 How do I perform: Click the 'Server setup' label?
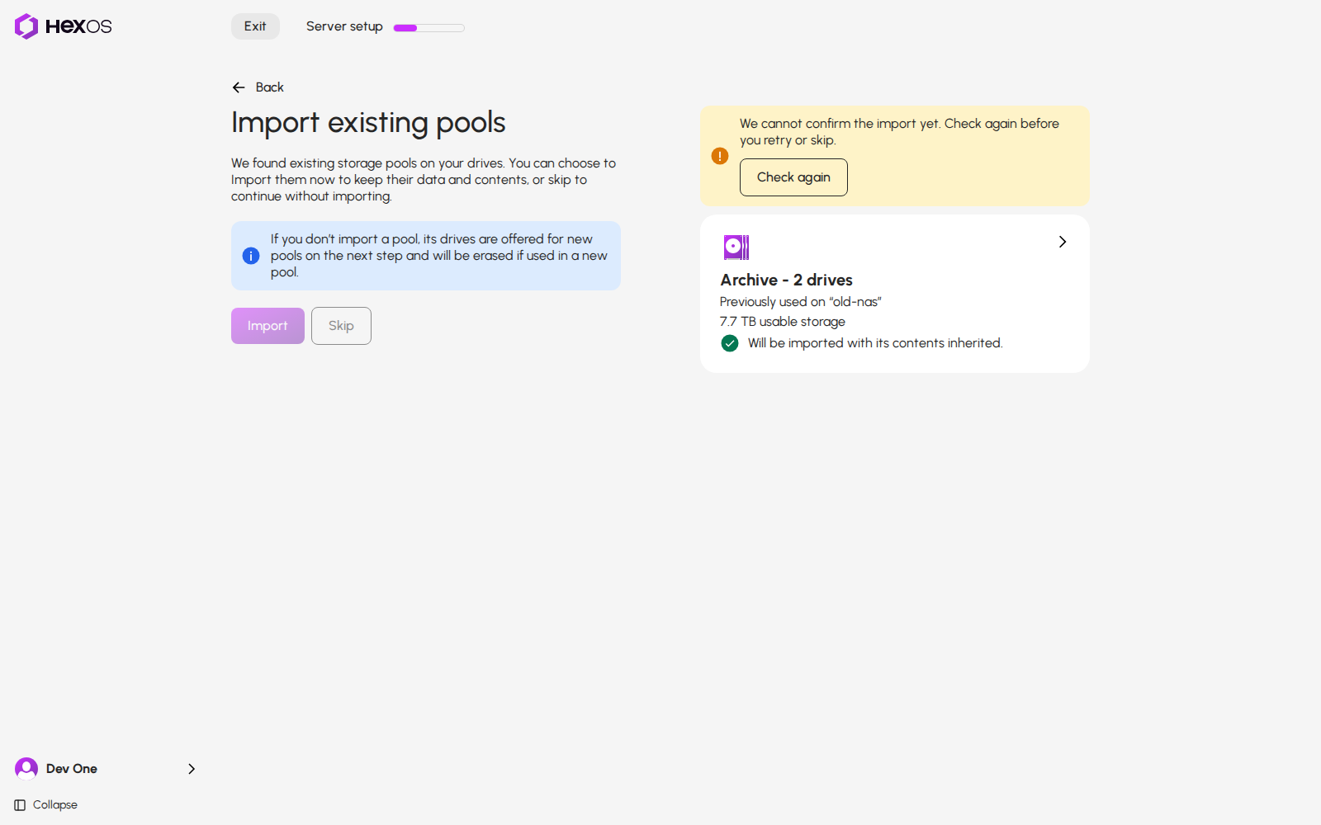[x=344, y=26]
